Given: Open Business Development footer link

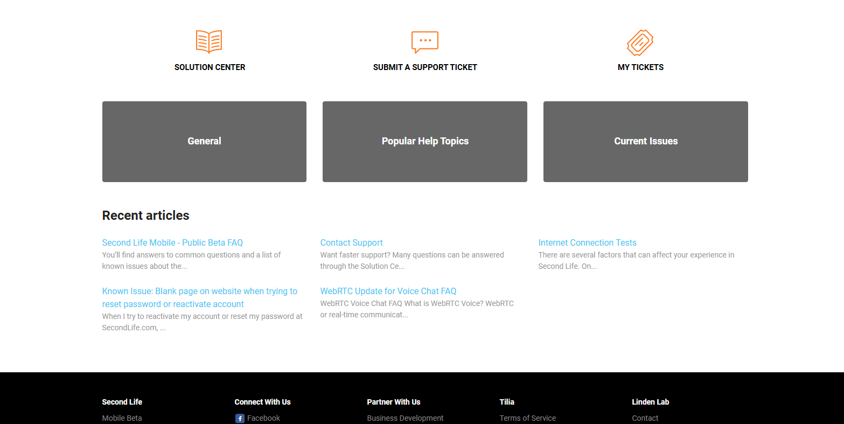Looking at the screenshot, I should click(x=406, y=418).
